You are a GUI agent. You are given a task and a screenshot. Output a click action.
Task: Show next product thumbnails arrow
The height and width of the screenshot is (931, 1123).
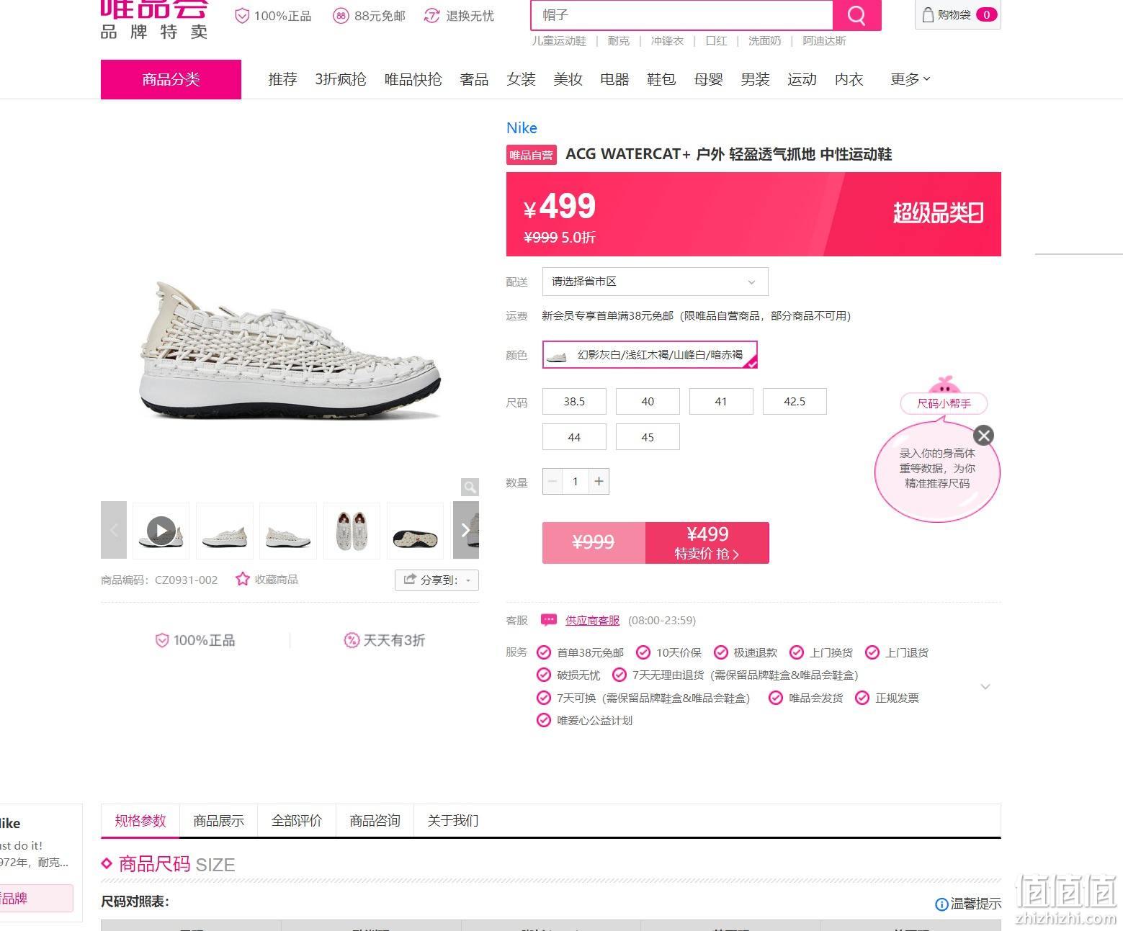click(465, 531)
